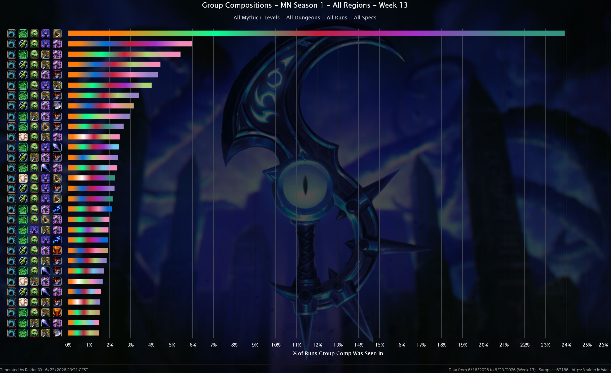Screen dimensions: 611x373
Task: Click the '26%' axis label
Action: [603, 345]
